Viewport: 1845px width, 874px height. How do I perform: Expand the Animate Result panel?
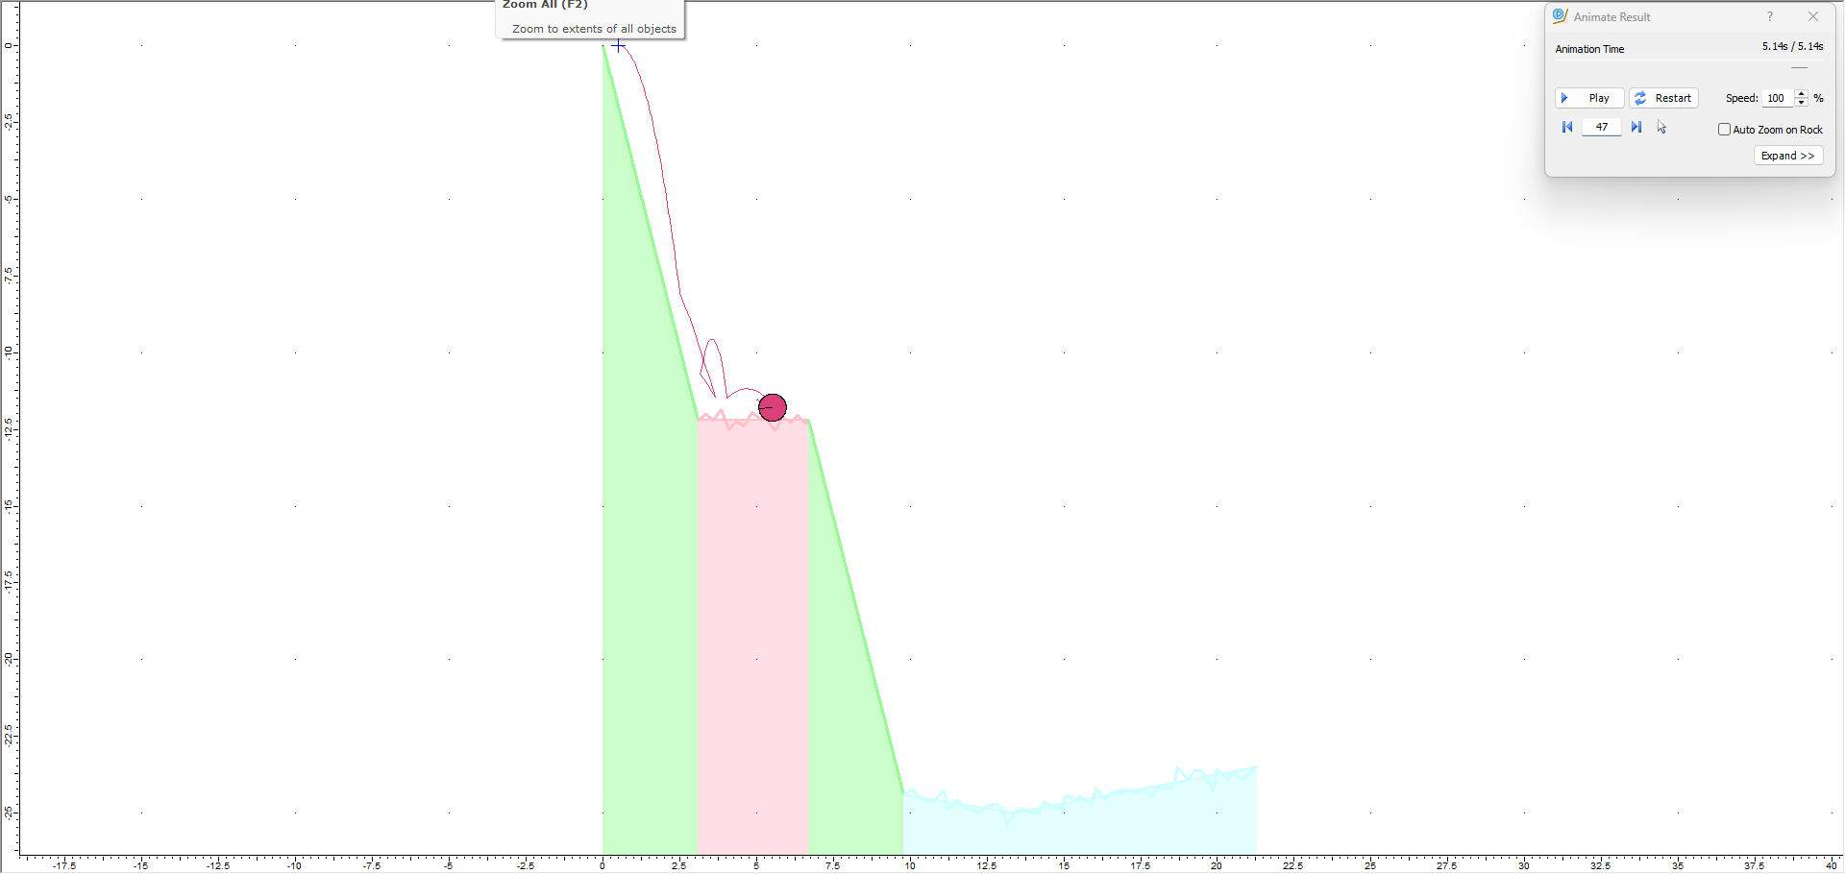click(x=1787, y=156)
